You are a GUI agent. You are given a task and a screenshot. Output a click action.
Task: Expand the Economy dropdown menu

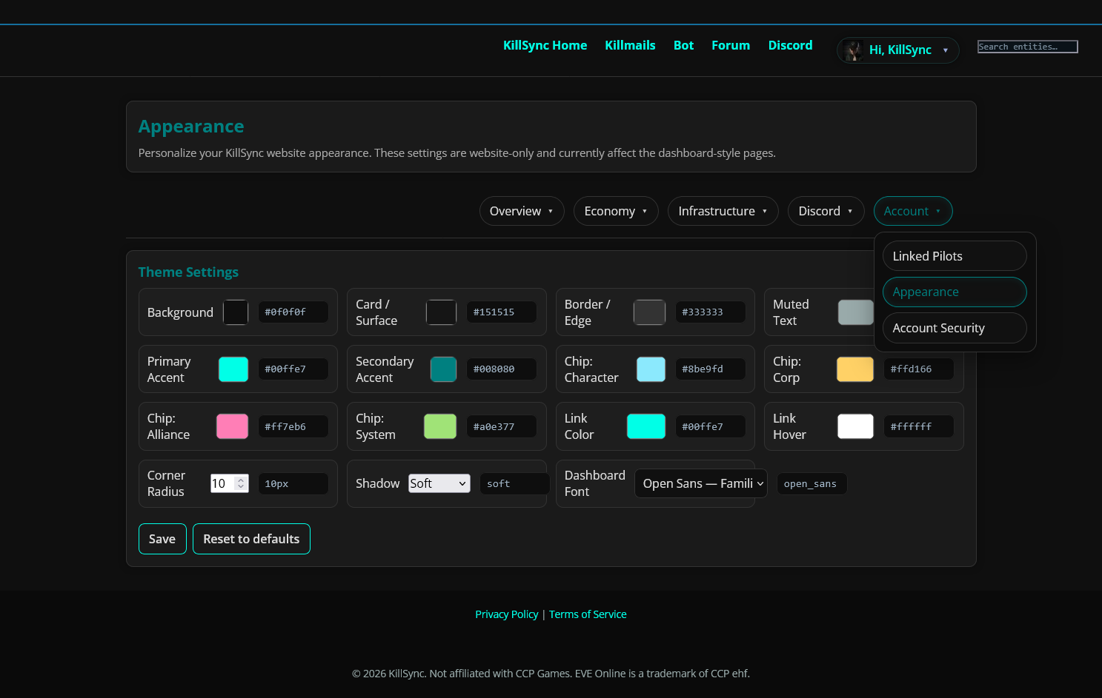(615, 211)
